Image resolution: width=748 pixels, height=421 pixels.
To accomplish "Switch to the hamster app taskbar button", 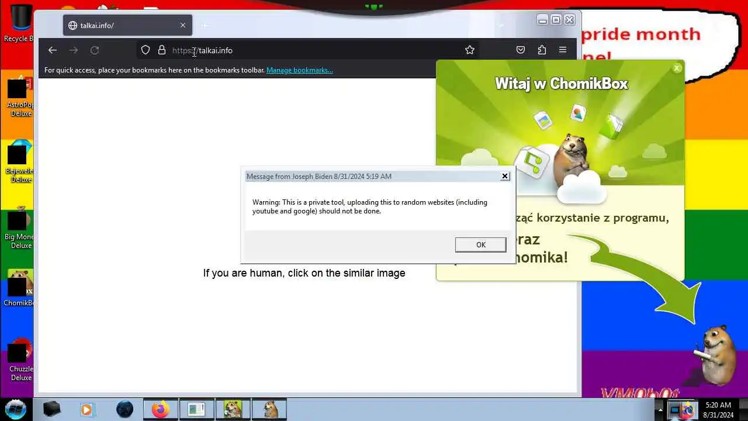I will click(269, 409).
